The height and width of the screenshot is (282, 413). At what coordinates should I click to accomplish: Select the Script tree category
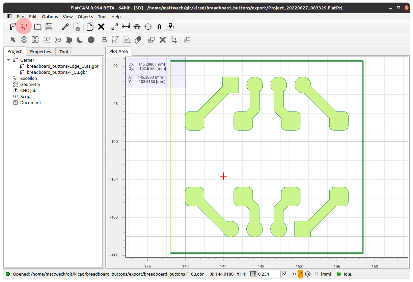click(x=26, y=96)
